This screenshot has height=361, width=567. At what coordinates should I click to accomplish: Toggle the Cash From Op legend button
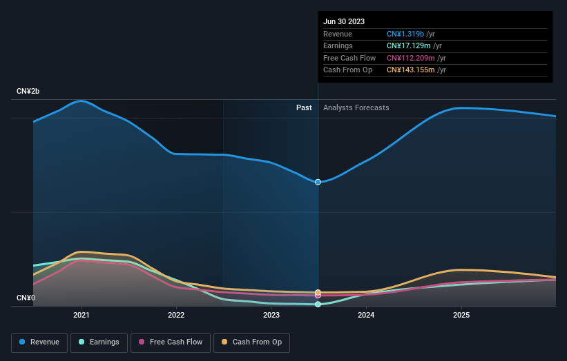pos(251,342)
